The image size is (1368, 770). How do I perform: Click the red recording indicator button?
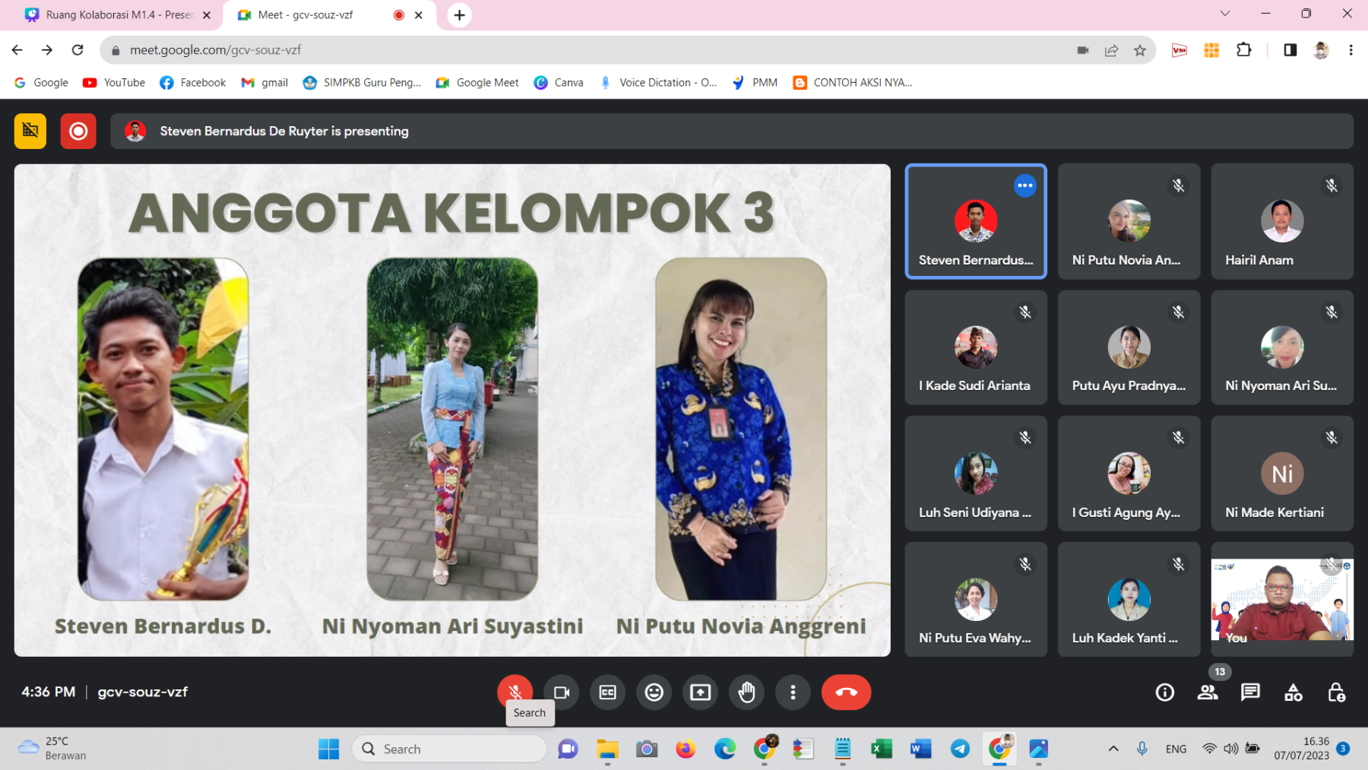pyautogui.click(x=78, y=132)
